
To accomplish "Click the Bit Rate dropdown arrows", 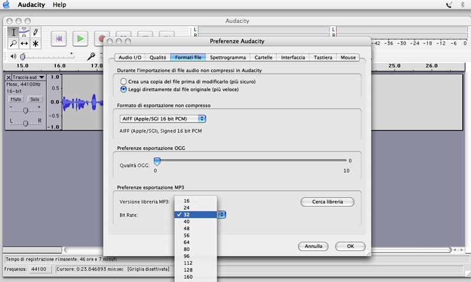I will [x=222, y=215].
